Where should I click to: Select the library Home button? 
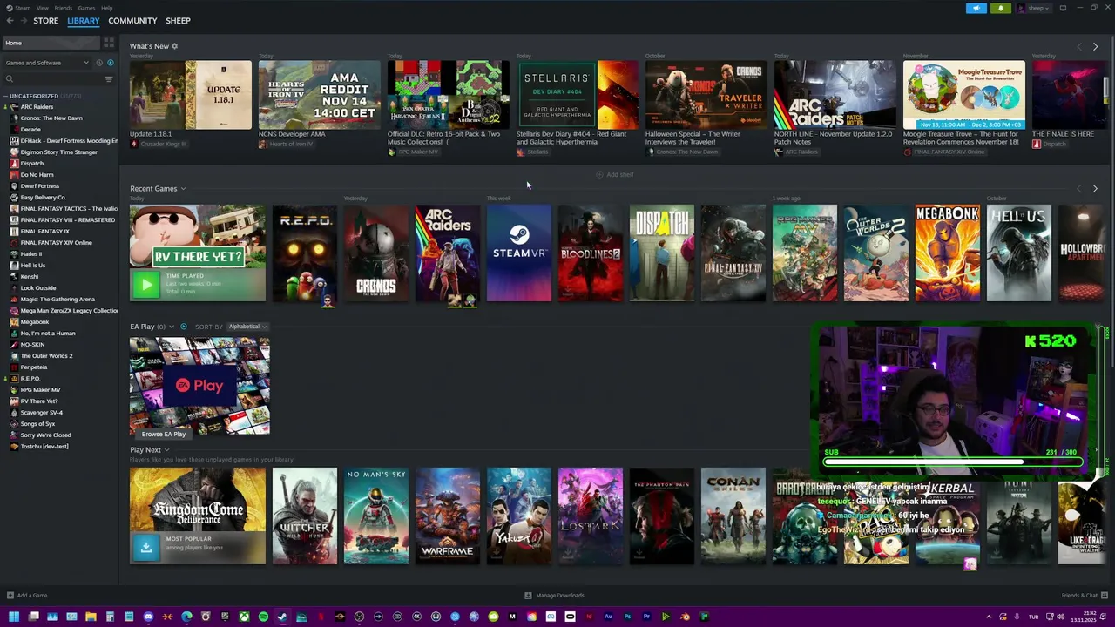coord(51,43)
